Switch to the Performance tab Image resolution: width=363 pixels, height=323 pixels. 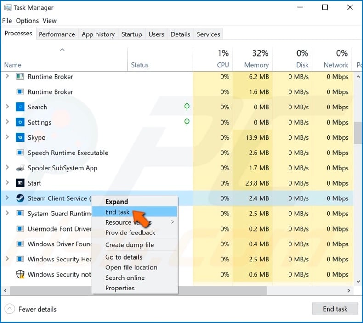point(57,34)
